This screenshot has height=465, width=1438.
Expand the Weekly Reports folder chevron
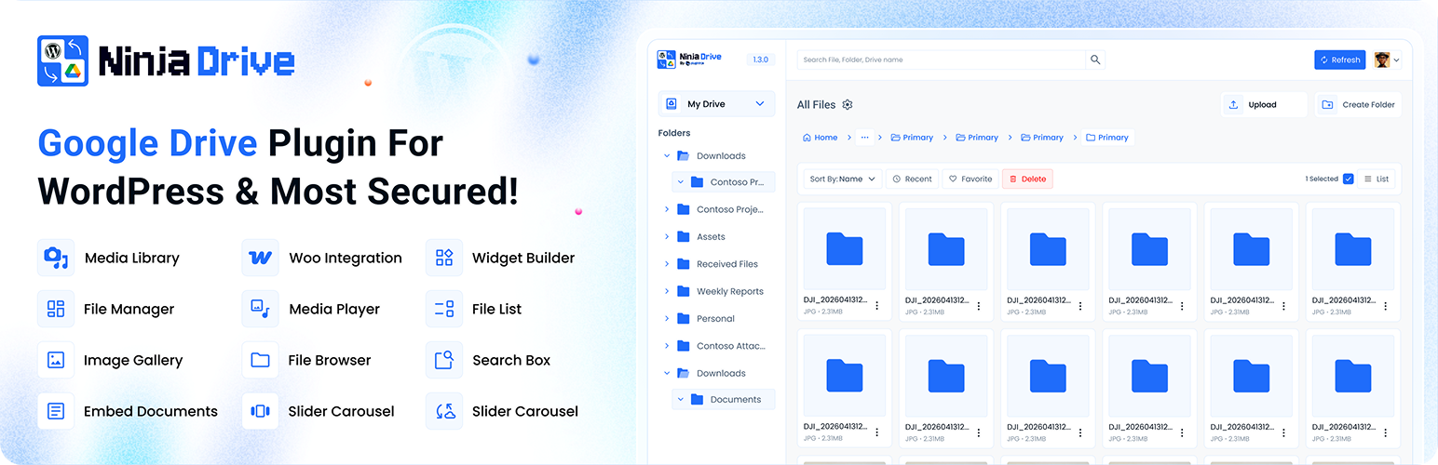(667, 291)
